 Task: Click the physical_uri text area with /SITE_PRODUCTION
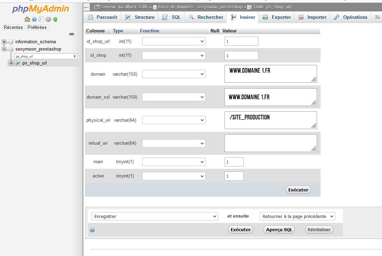click(271, 120)
